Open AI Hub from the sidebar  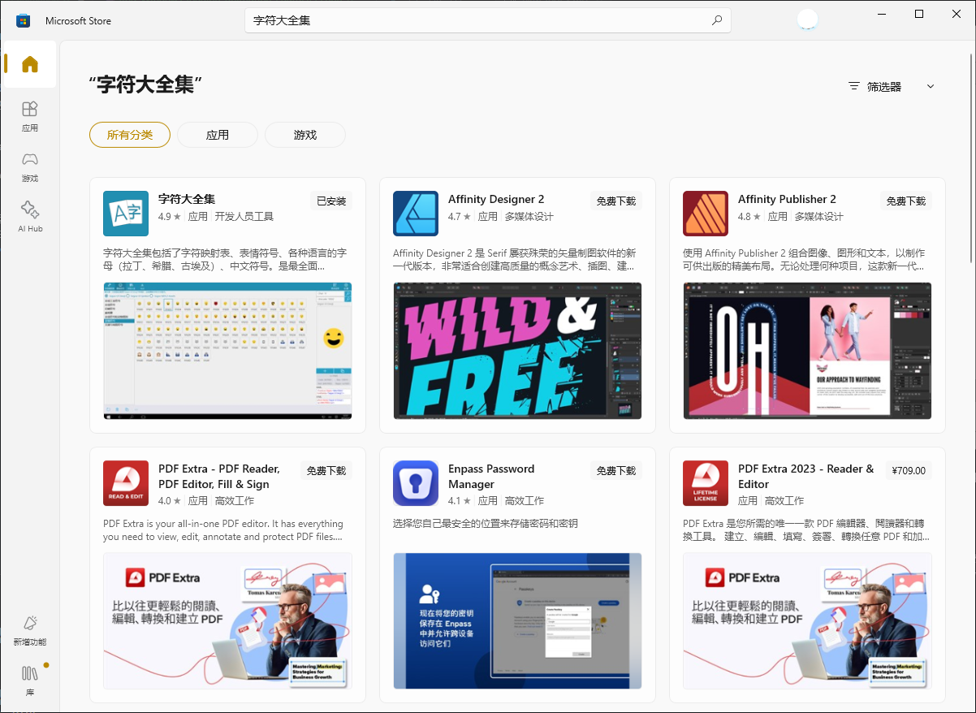pos(30,217)
